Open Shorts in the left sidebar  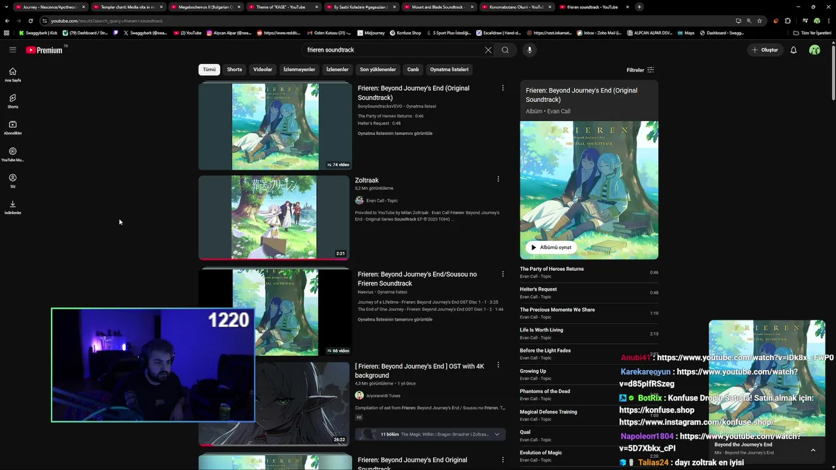12,101
